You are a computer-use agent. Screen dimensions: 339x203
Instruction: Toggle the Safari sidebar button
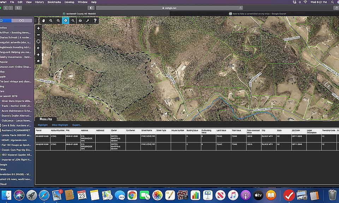(x=18, y=8)
